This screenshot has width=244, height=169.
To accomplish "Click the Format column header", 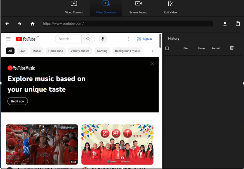I will (216, 48).
